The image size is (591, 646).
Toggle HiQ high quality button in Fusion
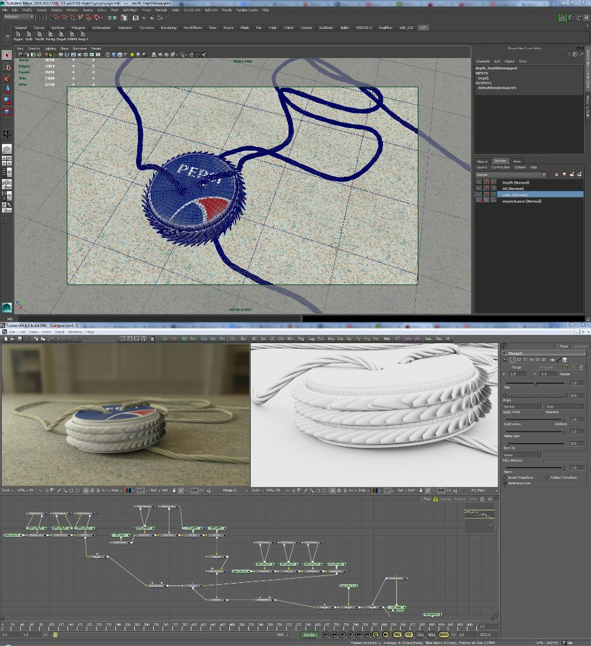click(397, 635)
